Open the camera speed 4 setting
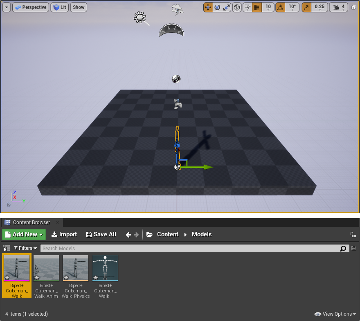 click(339, 7)
